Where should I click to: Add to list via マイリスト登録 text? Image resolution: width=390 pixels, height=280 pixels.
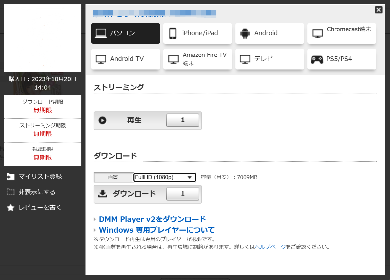(x=40, y=177)
